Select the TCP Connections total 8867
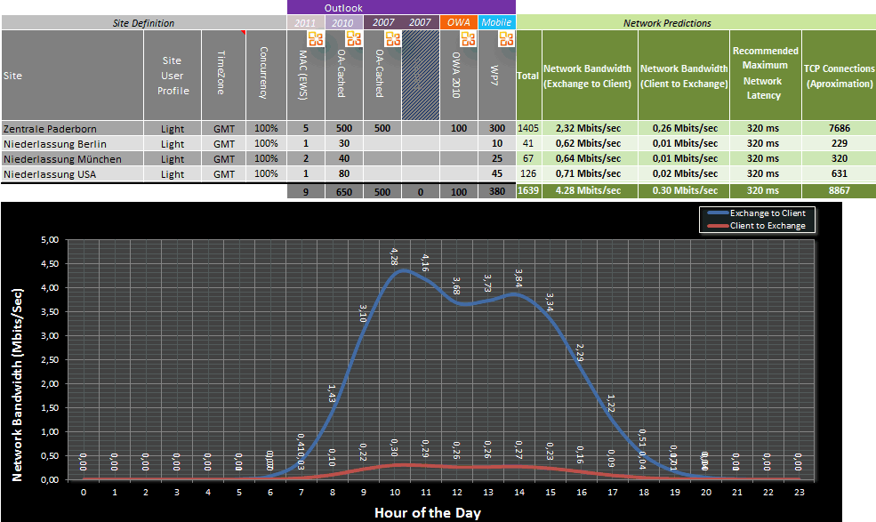Image resolution: width=876 pixels, height=522 pixels. pyautogui.click(x=838, y=190)
